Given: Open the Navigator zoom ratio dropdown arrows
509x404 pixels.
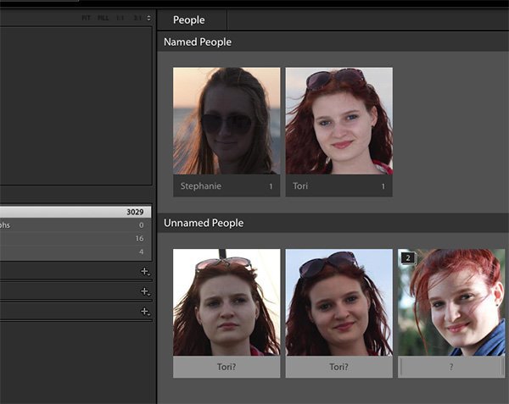Looking at the screenshot, I should [x=149, y=18].
